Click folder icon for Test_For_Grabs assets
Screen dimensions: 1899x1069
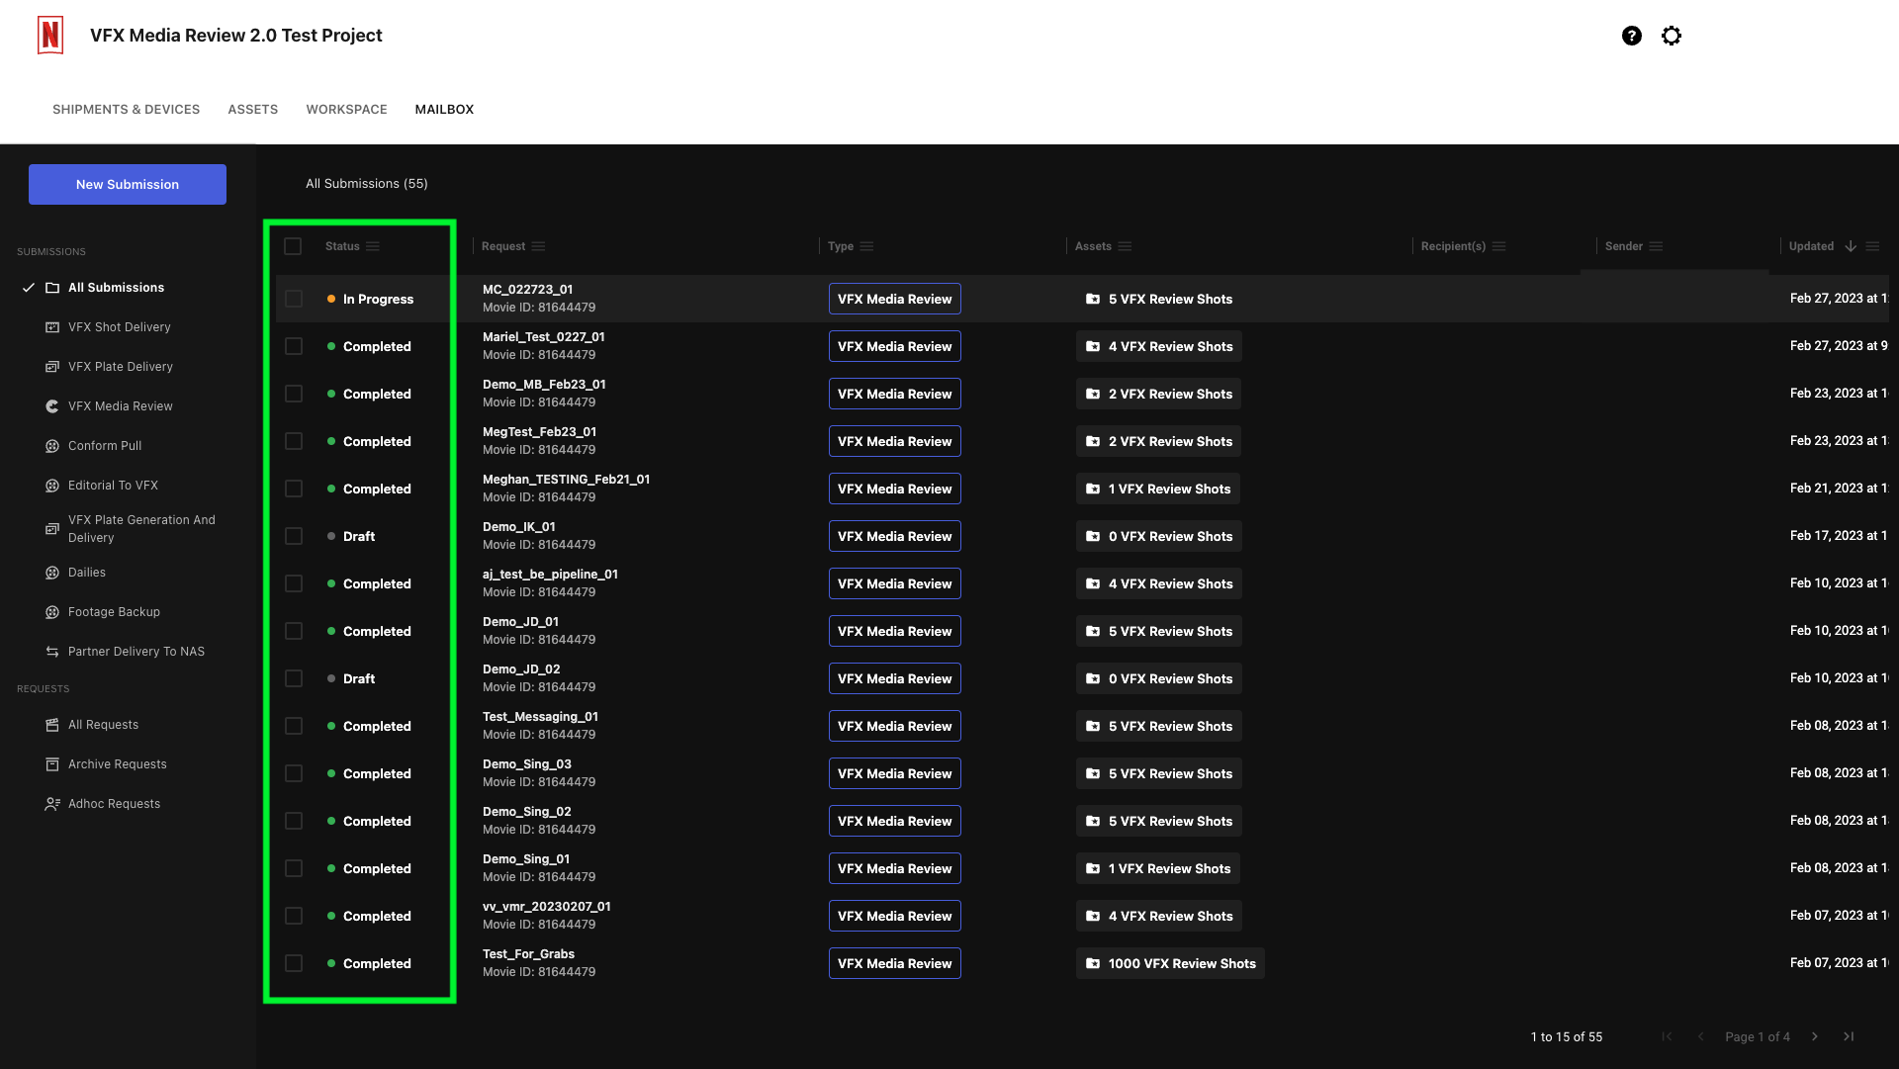coord(1093,963)
